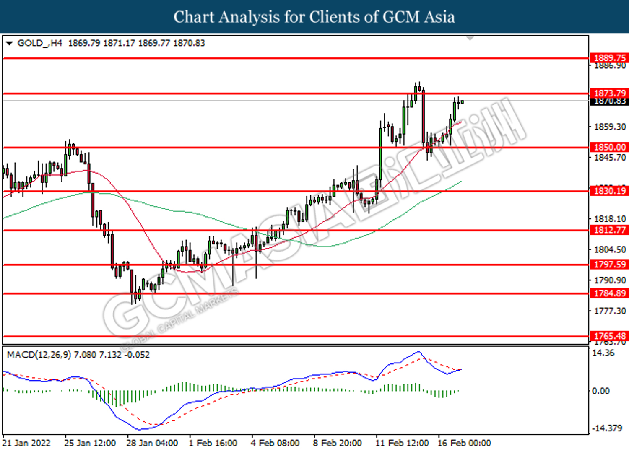
Task: Click the 28 Jan 04:00 time label
Action: point(152,443)
